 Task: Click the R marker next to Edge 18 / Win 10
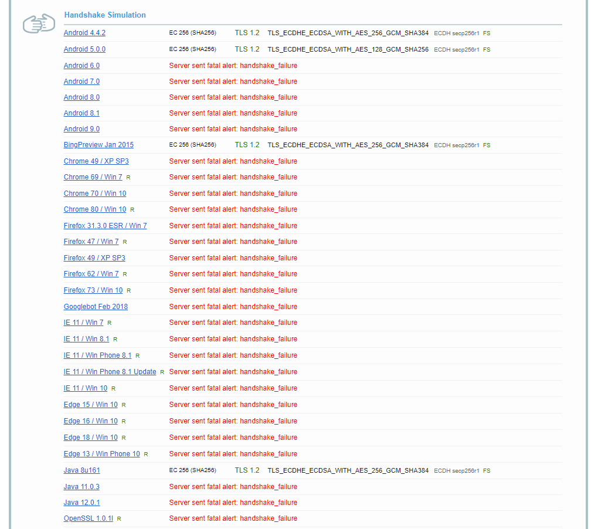[124, 438]
